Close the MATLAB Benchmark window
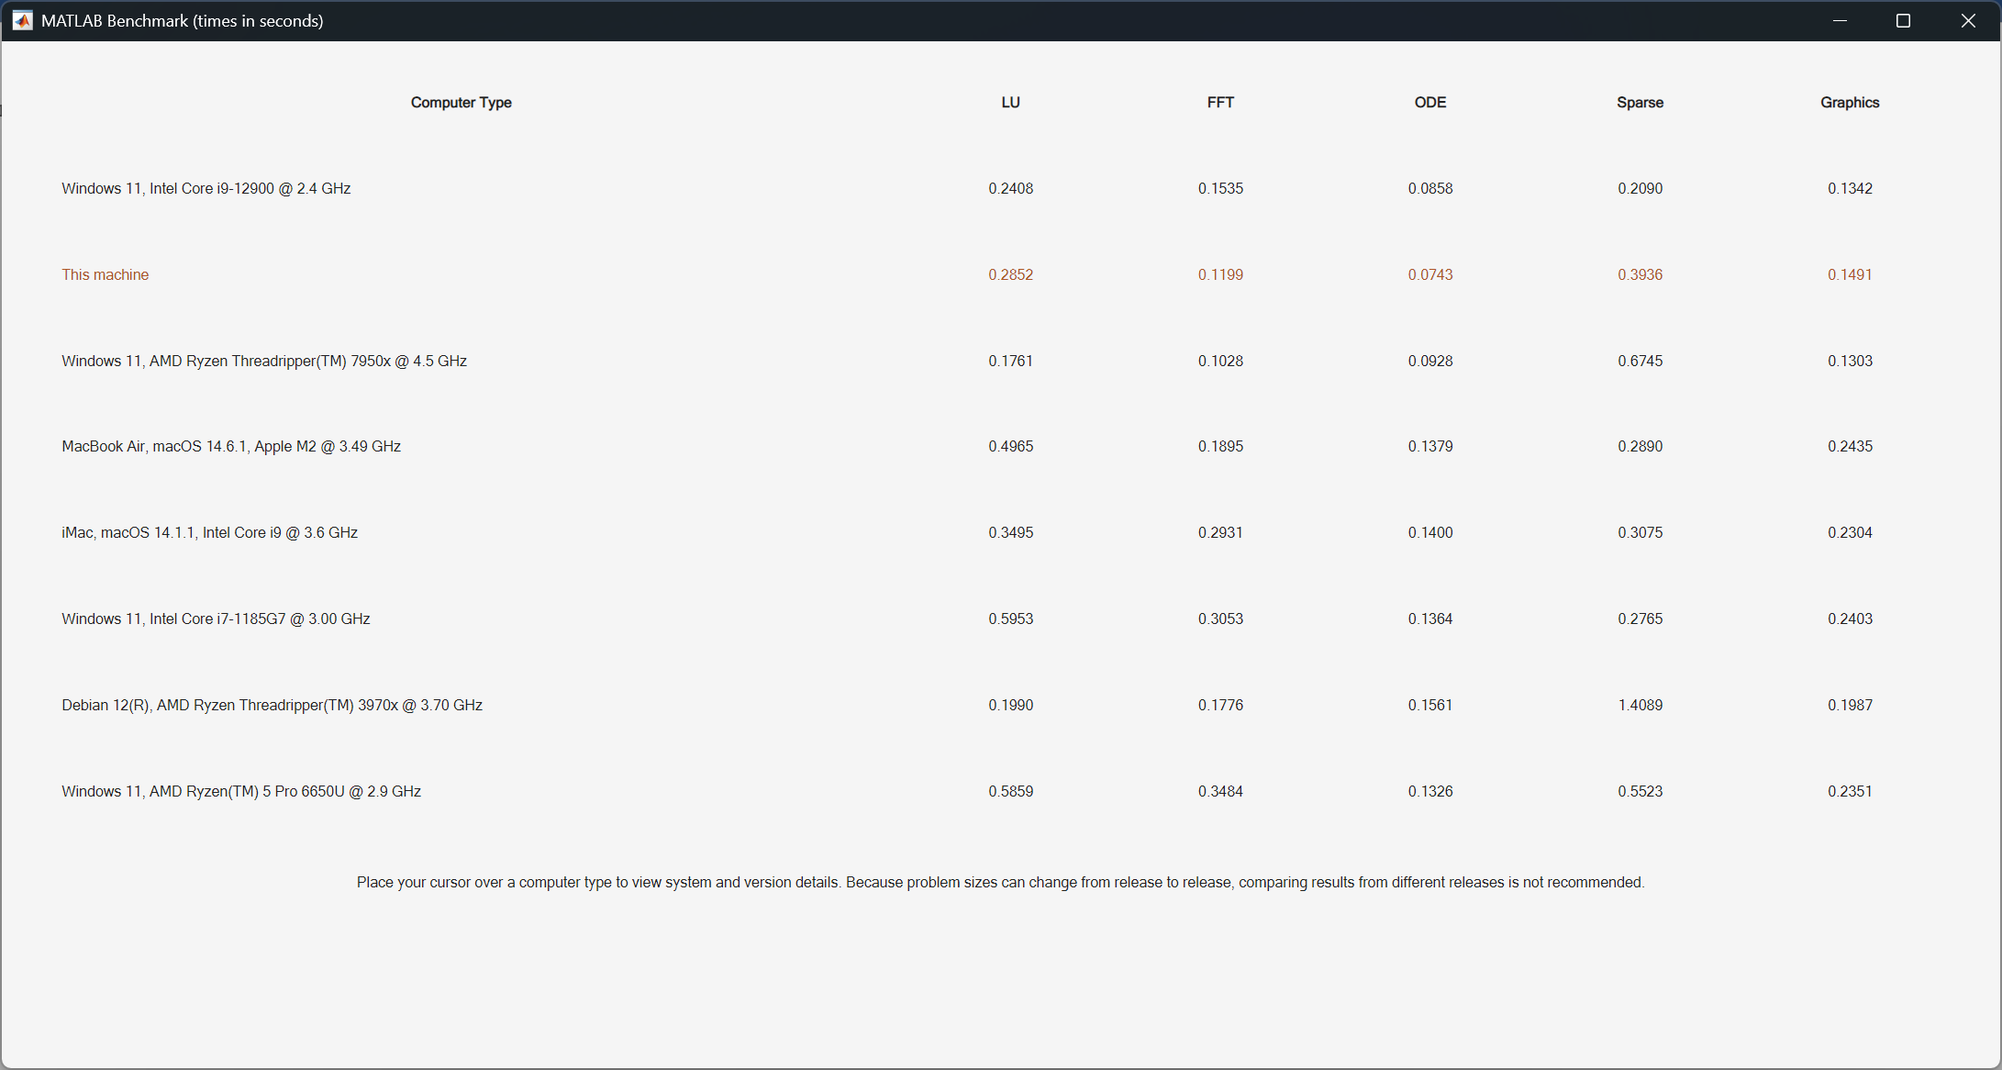This screenshot has width=2002, height=1070. 1967,20
